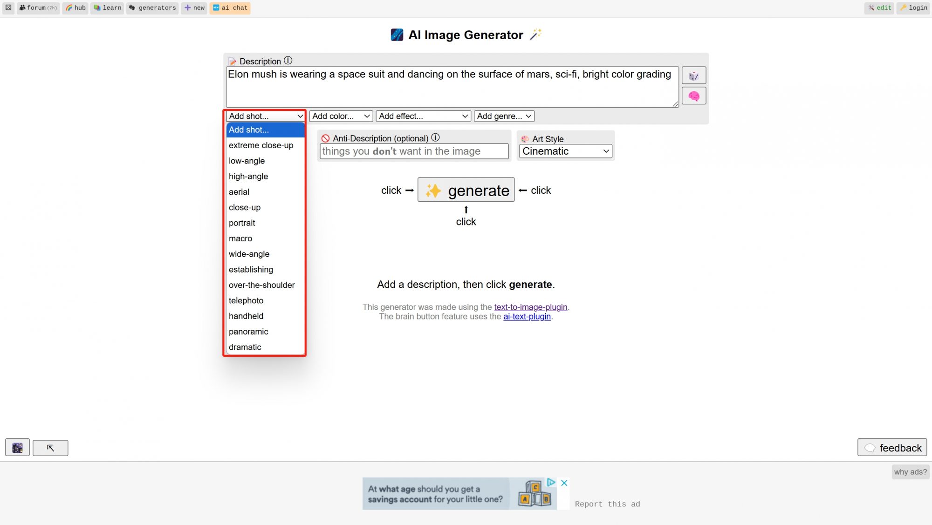Screen dimensions: 932x525
Task: Select the wide-angle shot option
Action: pyautogui.click(x=249, y=254)
